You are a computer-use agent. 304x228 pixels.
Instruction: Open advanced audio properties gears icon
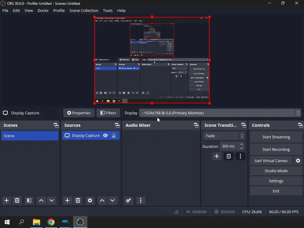[x=129, y=200]
